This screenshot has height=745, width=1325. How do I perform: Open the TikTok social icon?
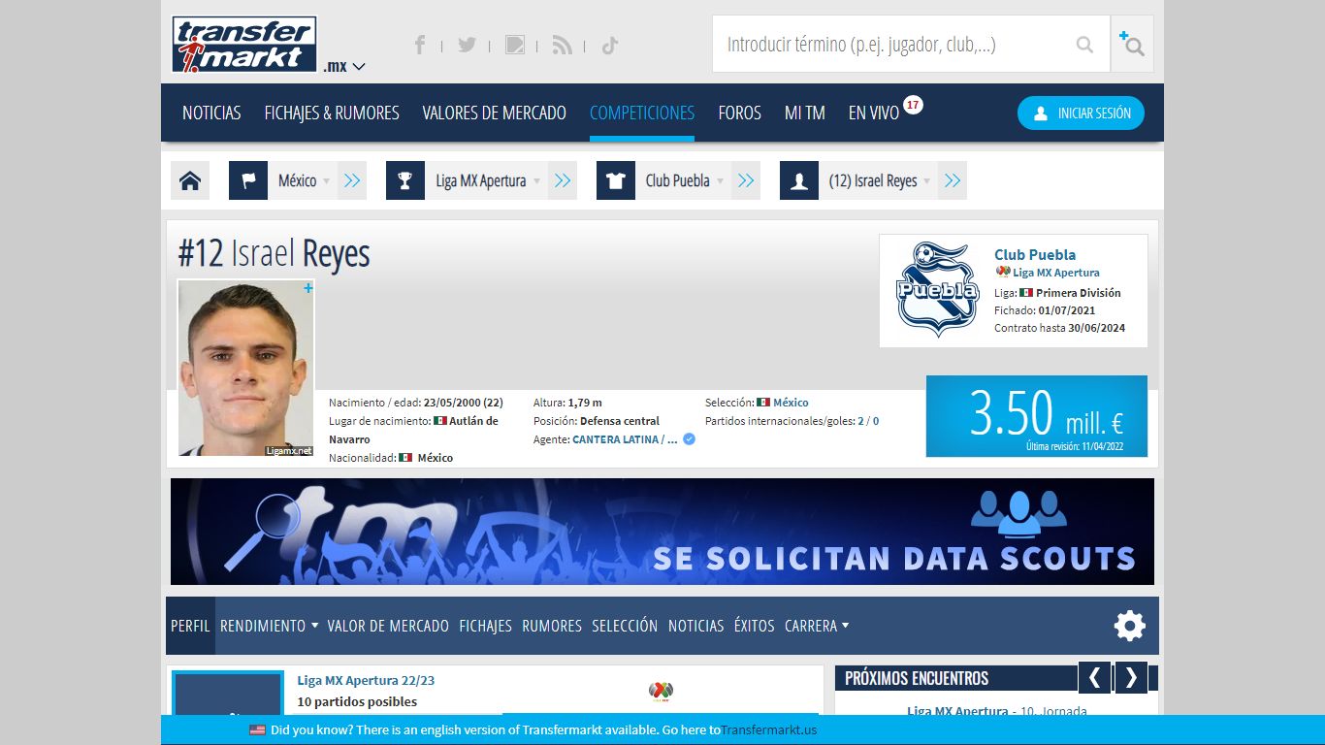pyautogui.click(x=609, y=45)
